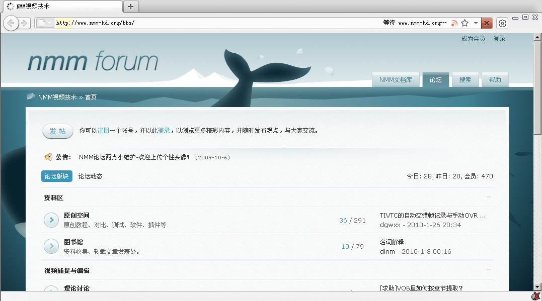This screenshot has width=542, height=301.
Task: Click the NMM视频技术 breadcrumb link
Action: point(57,97)
